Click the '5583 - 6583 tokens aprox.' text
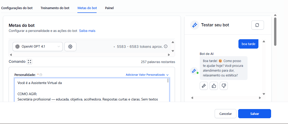288x124 pixels. (x=140, y=47)
